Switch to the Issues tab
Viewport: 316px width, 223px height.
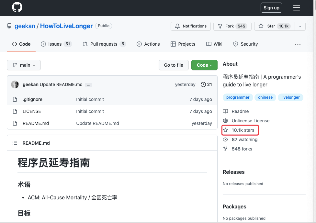coord(56,44)
